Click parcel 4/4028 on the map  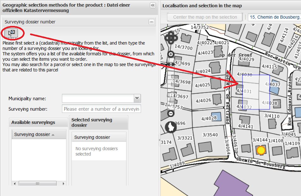tap(209, 118)
